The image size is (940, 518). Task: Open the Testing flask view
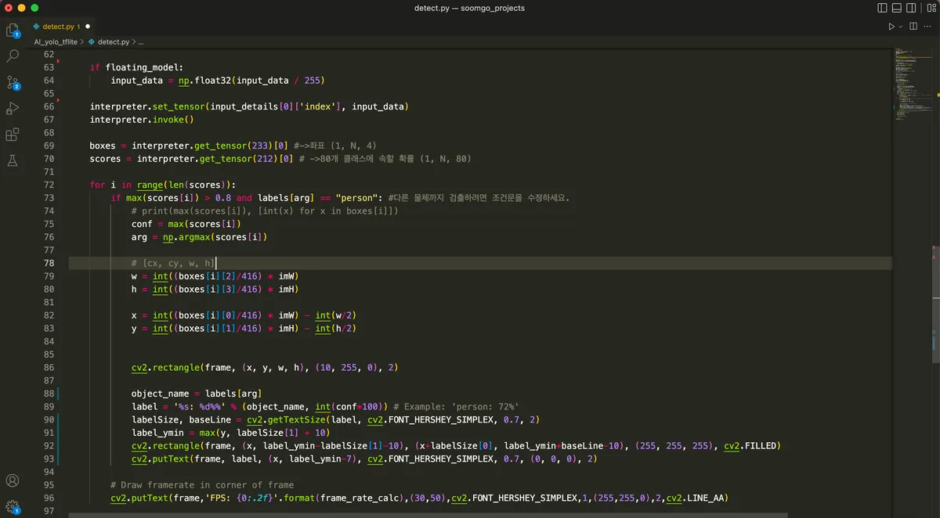click(x=13, y=160)
